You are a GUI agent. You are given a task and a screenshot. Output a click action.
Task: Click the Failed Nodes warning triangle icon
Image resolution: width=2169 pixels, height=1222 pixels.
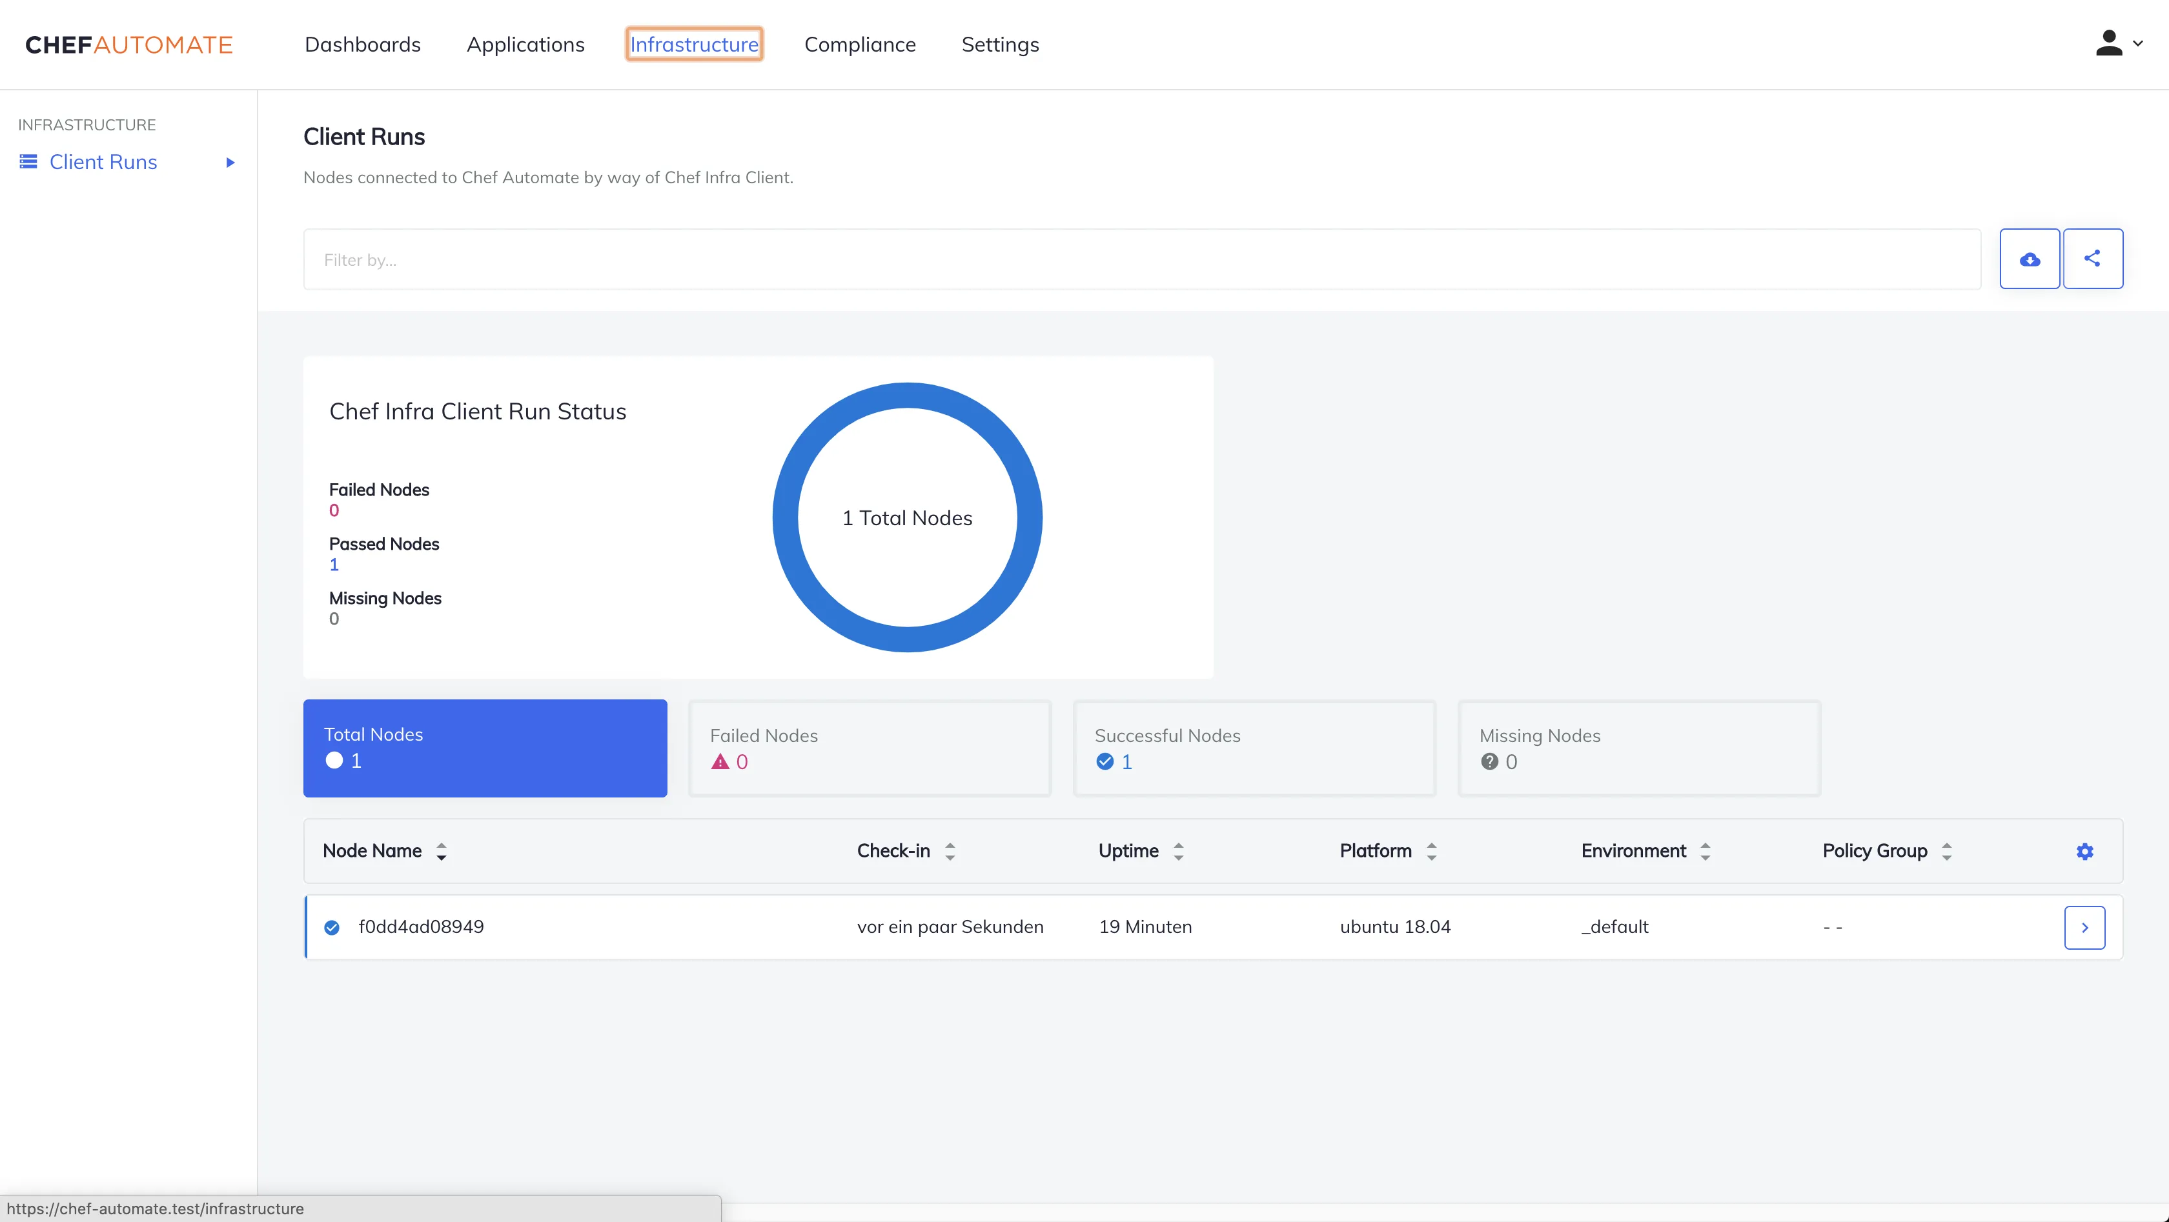(720, 761)
